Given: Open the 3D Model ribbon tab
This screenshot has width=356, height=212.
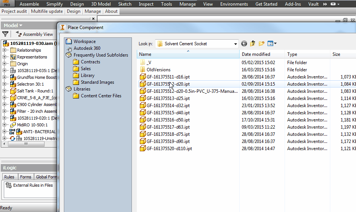Looking at the screenshot, I should [x=101, y=4].
